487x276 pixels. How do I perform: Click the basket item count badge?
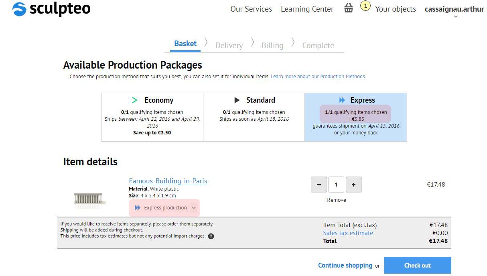(365, 6)
